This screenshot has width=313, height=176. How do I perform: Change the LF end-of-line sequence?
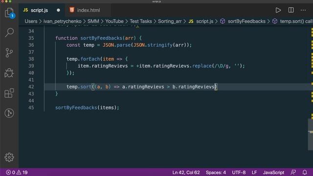(254, 173)
